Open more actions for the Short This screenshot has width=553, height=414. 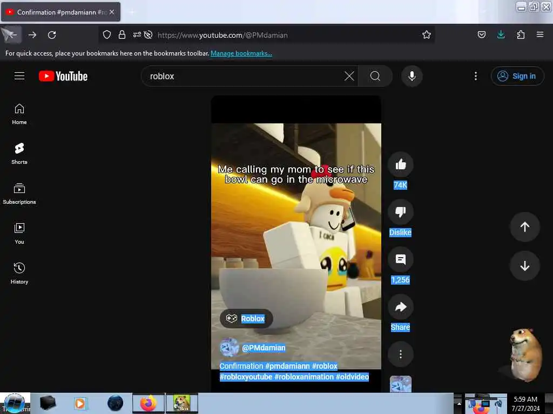[x=400, y=354]
